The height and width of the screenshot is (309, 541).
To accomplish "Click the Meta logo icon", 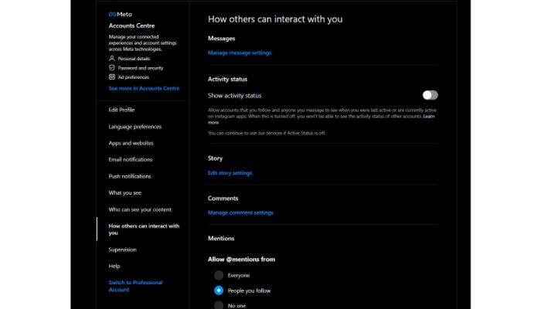I will click(112, 14).
